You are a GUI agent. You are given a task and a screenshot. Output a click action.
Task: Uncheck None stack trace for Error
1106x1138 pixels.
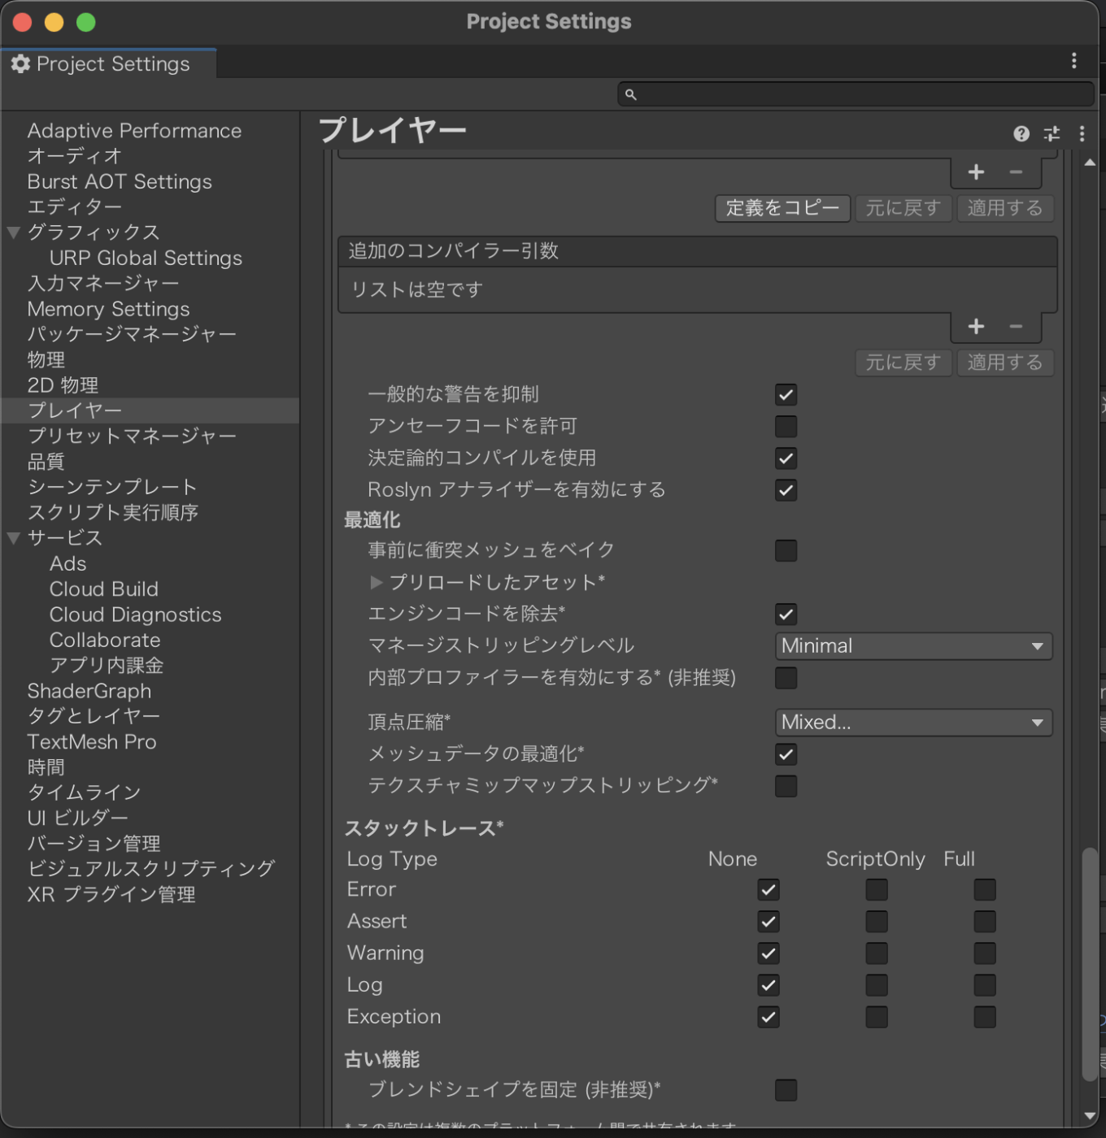pos(767,889)
